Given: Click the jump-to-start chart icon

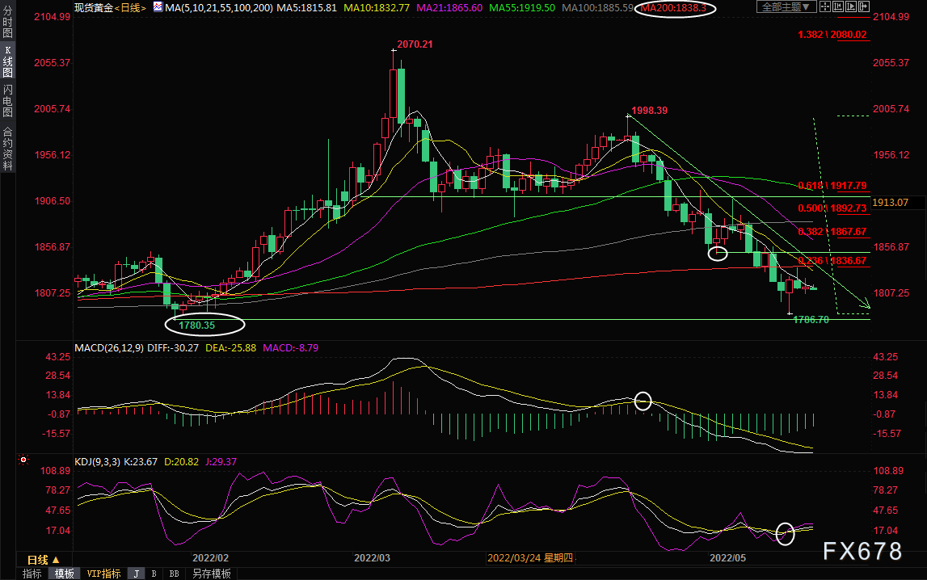Looking at the screenshot, I should [838, 6].
